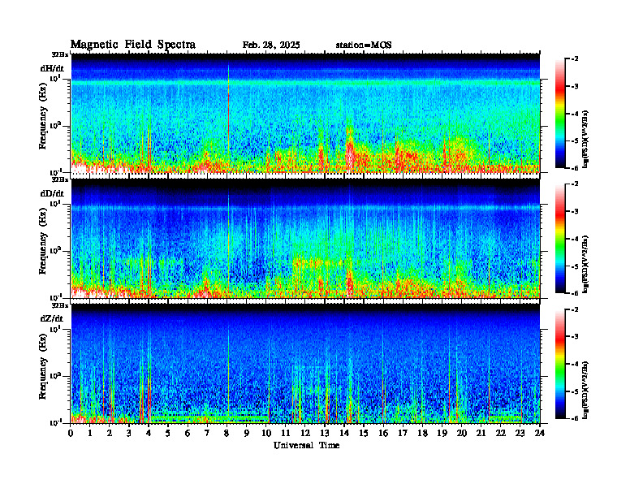
Task: Click the color scale bar beside dD/dt spectrogram
Action: [560, 239]
